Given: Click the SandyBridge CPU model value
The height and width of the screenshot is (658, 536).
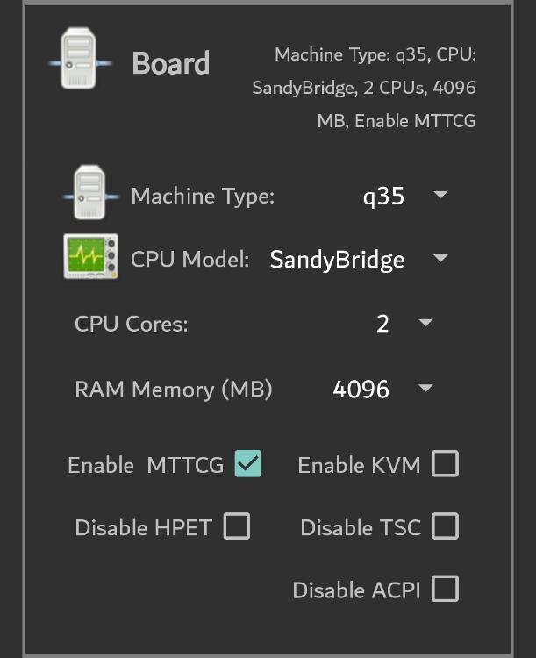Looking at the screenshot, I should pos(337,260).
